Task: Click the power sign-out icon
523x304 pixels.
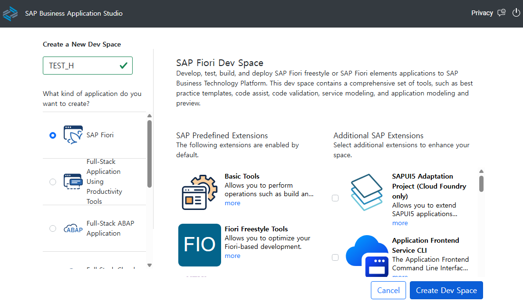Action: (x=516, y=13)
